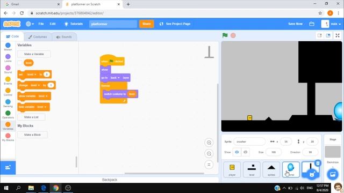Select the My Blocks category
Viewport: 344px width, 193px height.
point(8,137)
